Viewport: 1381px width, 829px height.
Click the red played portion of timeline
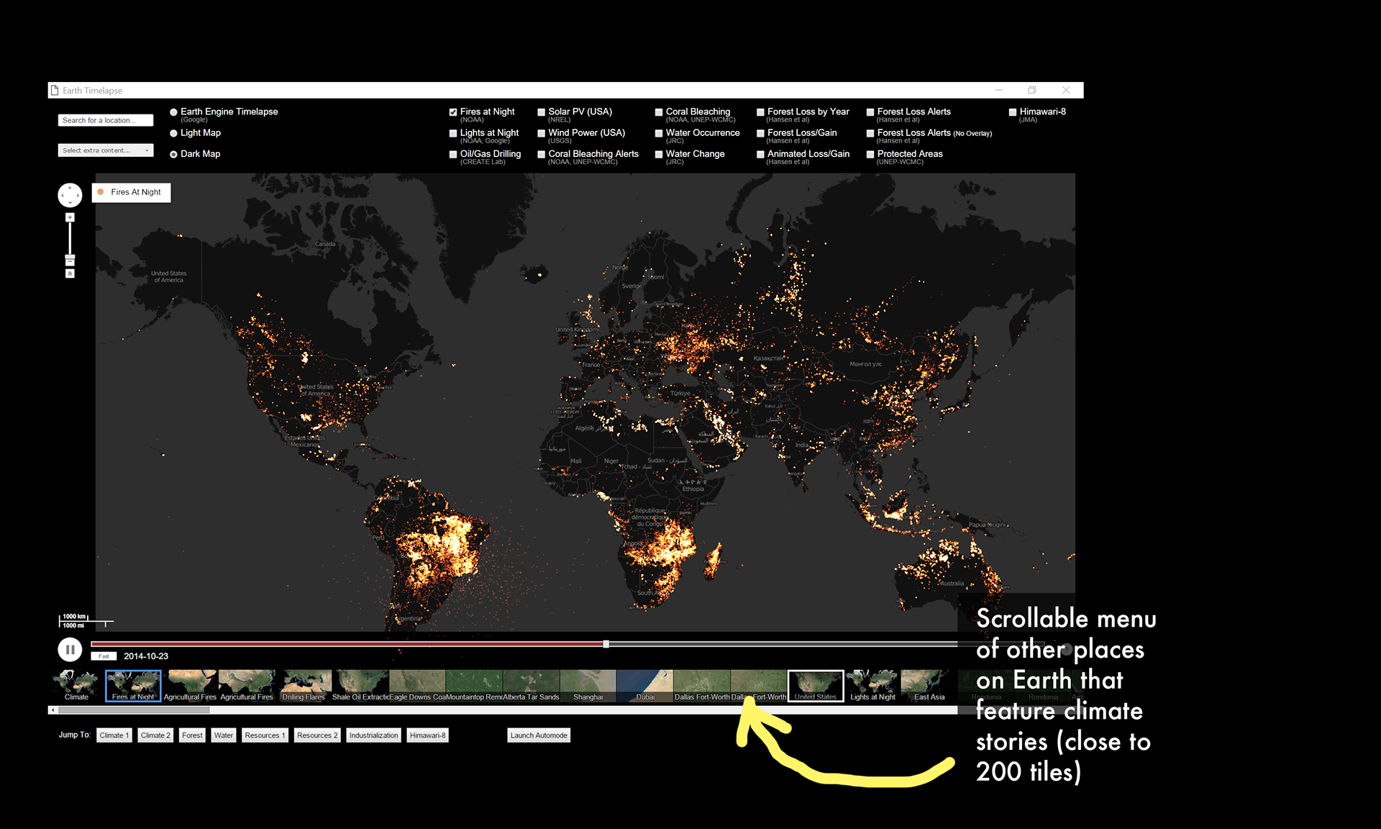click(x=347, y=644)
